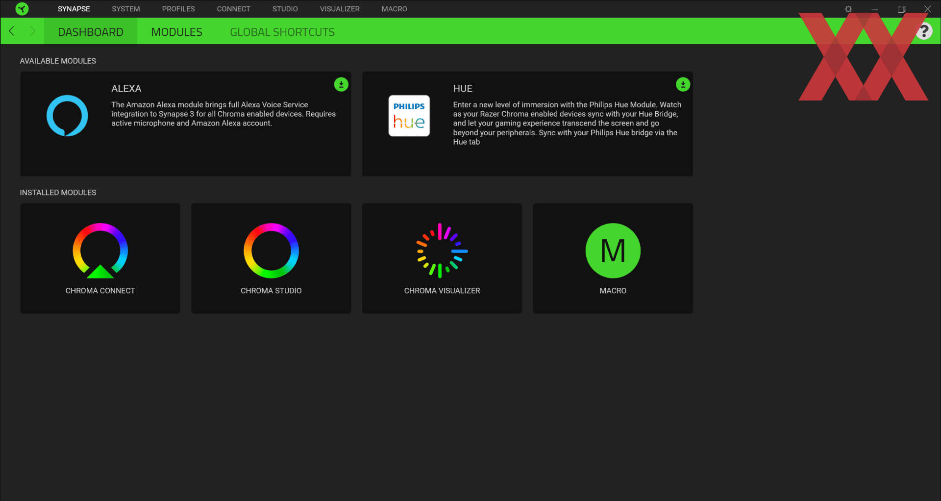Select the Modules sub-tab
Image resolution: width=941 pixels, height=501 pixels.
[177, 32]
